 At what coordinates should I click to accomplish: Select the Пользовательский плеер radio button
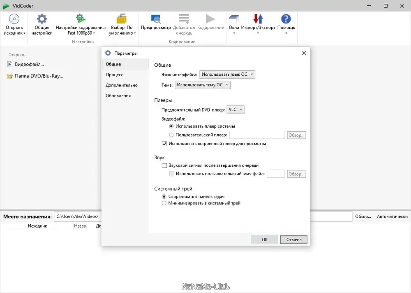pos(171,135)
